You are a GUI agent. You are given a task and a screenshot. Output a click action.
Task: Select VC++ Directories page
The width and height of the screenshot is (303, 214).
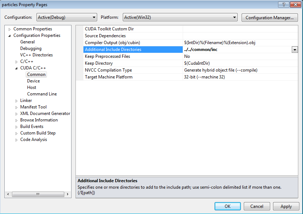(x=36, y=55)
